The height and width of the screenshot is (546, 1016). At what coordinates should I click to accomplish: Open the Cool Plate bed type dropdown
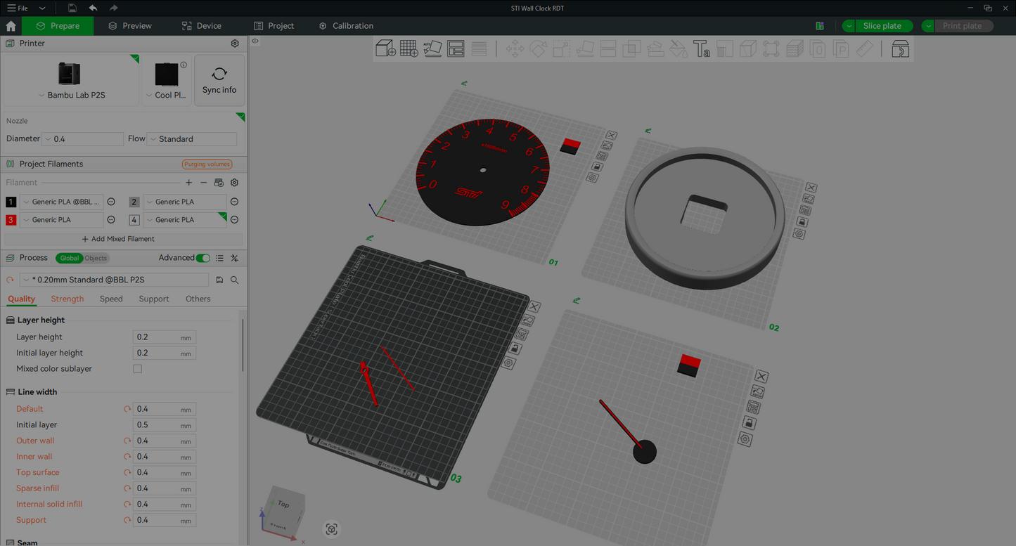coord(167,95)
